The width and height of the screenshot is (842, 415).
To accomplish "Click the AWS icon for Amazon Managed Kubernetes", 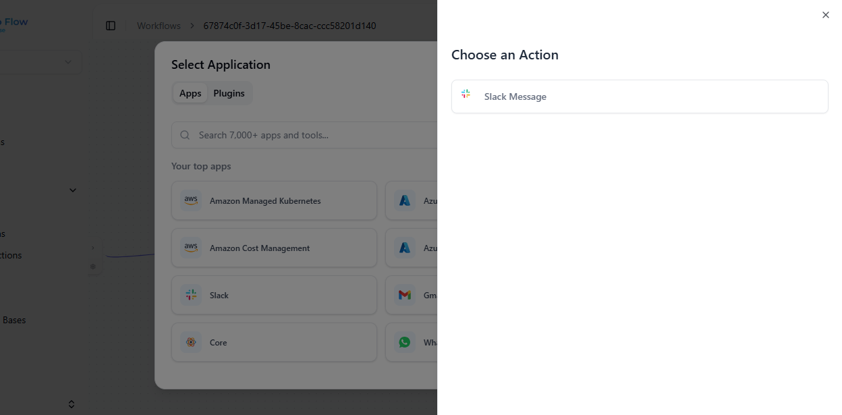I will tap(191, 200).
